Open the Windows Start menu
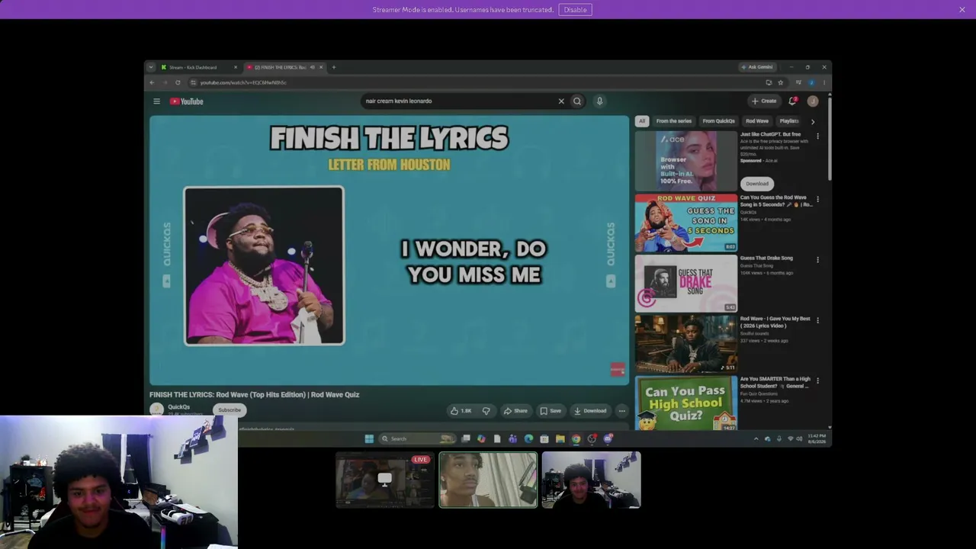This screenshot has width=976, height=549. tap(369, 438)
